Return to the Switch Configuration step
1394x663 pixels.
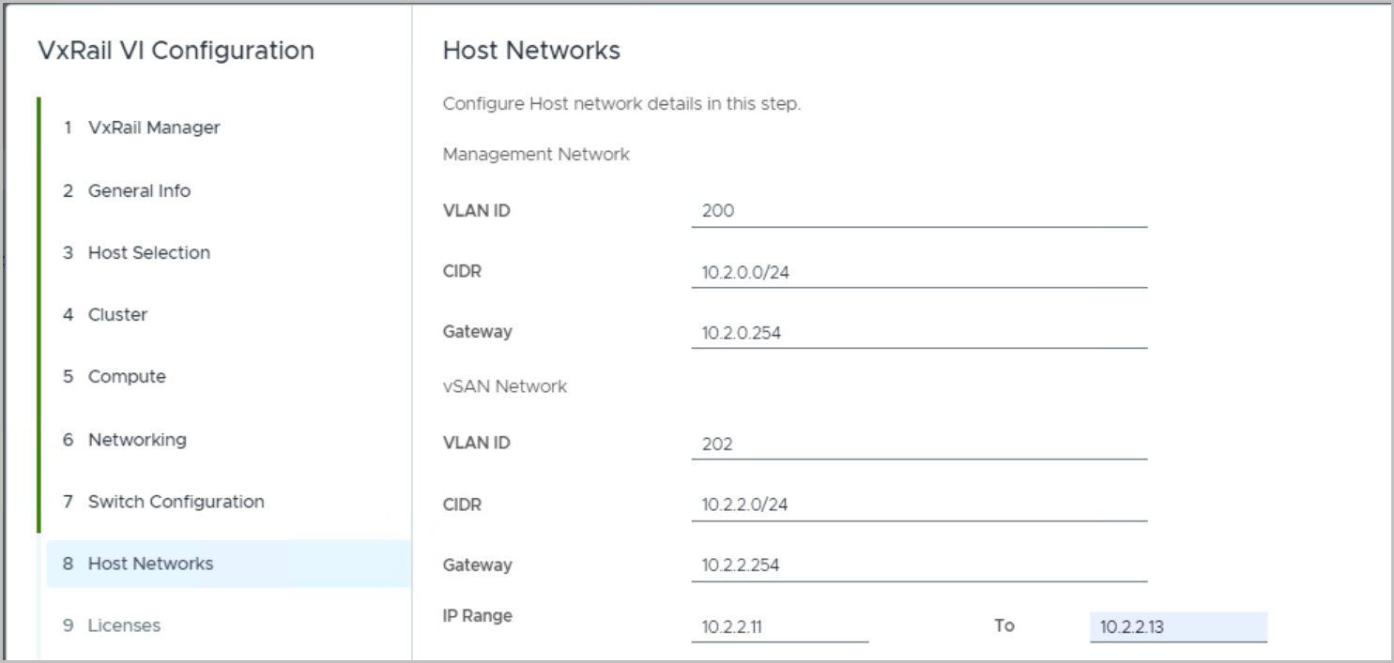[176, 502]
